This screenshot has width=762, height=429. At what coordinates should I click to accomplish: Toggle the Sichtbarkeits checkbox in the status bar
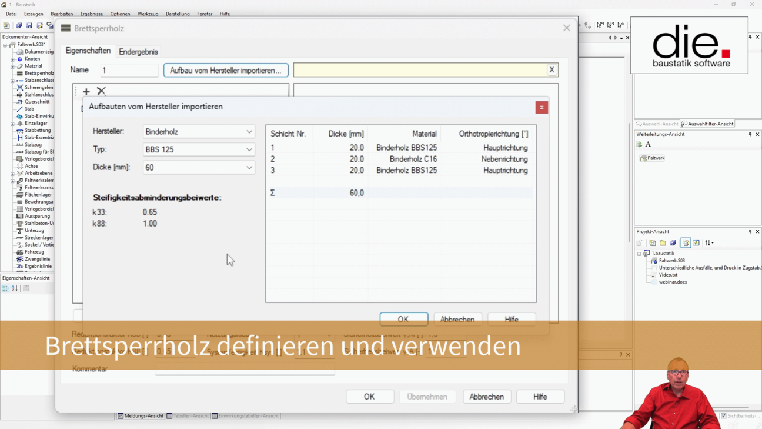pyautogui.click(x=723, y=416)
